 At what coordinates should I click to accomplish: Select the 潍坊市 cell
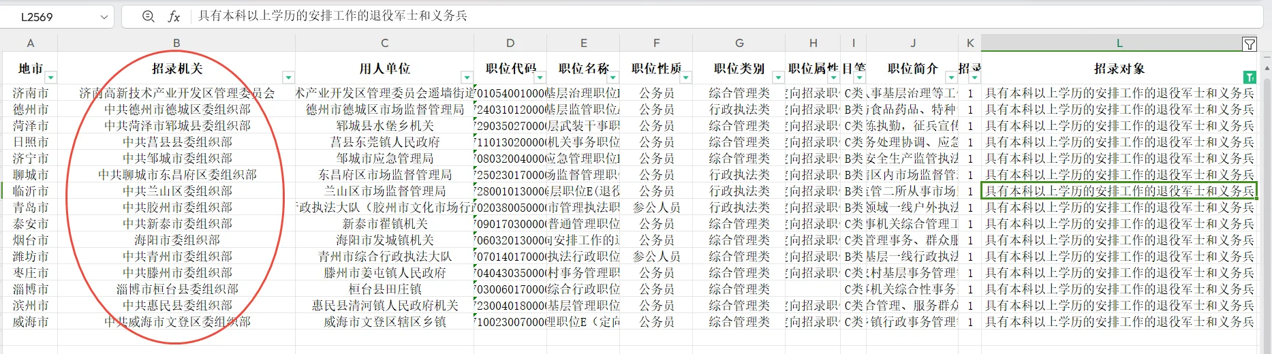click(30, 257)
